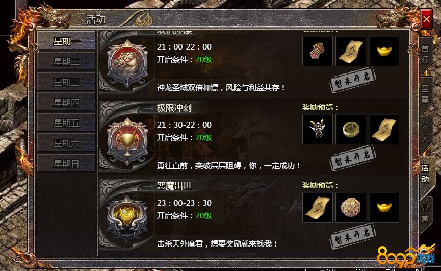Click the round gold coin reward icon

click(x=351, y=129)
